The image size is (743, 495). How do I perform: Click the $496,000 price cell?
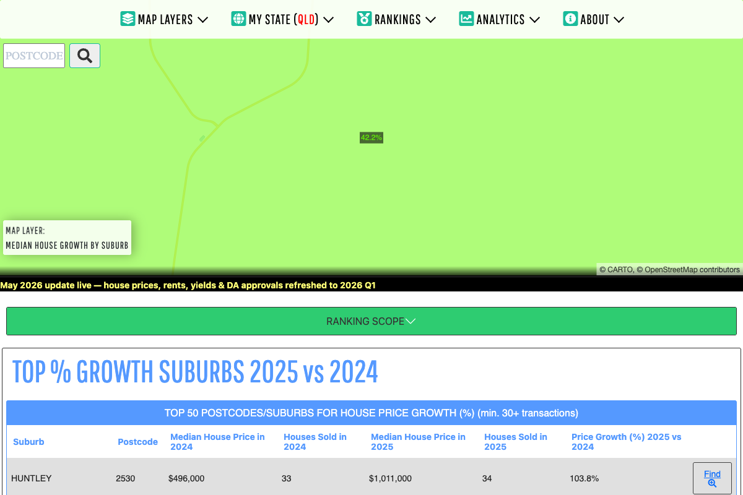[186, 478]
